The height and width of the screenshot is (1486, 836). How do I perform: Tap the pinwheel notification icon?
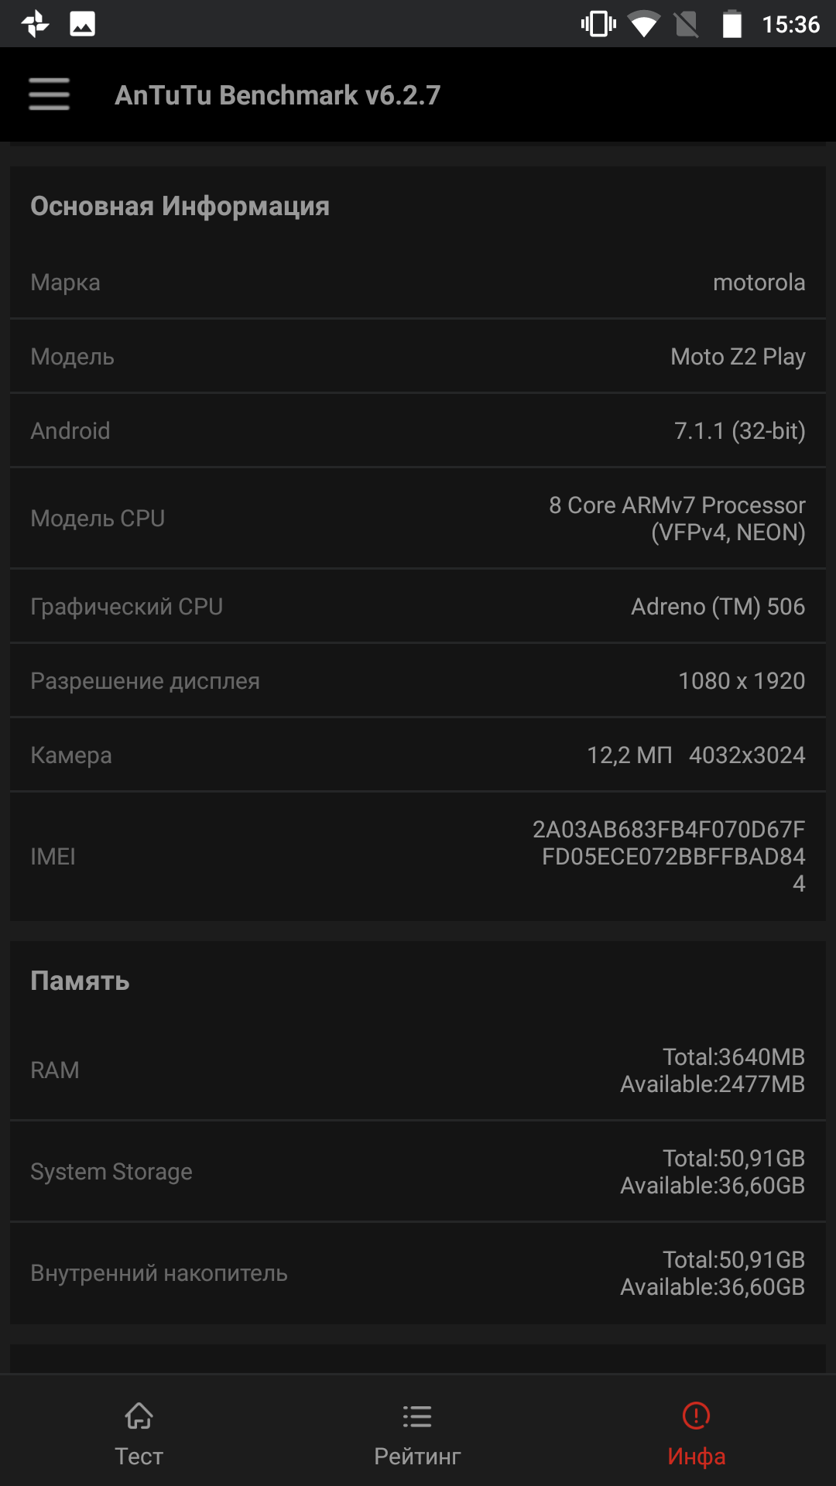click(x=36, y=24)
